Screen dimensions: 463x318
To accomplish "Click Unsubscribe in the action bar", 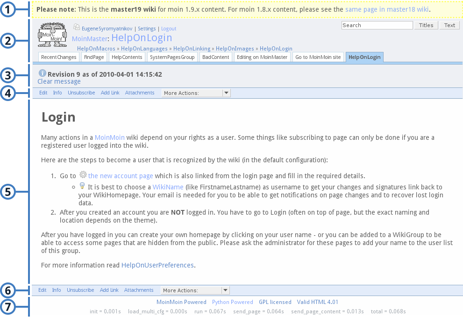I will [x=81, y=93].
